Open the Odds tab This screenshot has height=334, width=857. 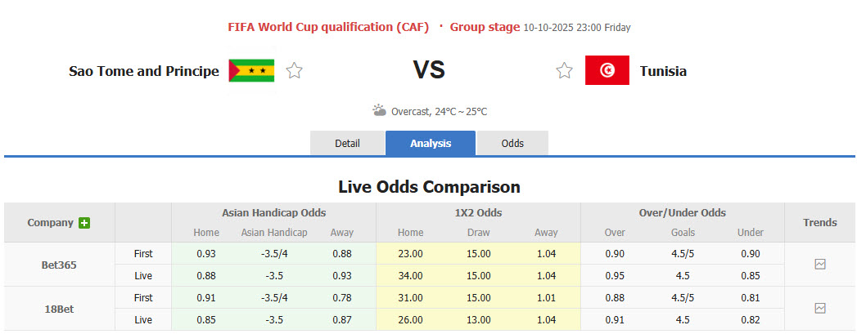tap(512, 144)
